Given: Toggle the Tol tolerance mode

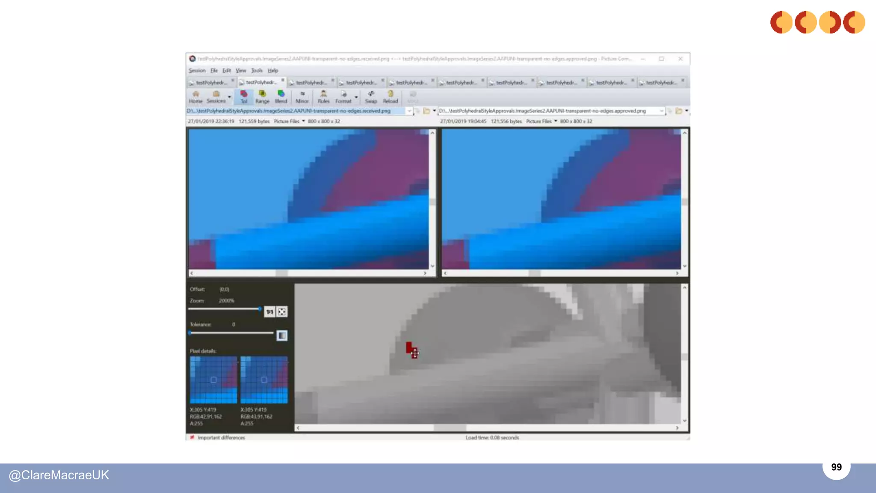Looking at the screenshot, I should [244, 97].
